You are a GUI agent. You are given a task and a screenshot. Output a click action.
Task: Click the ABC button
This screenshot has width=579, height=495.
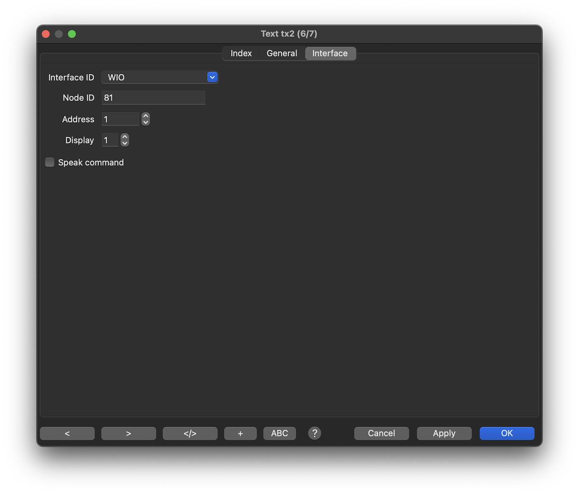[x=279, y=433]
